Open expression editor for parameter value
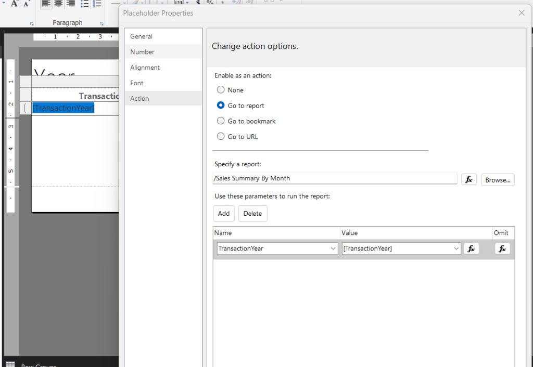Screen dimensions: 533x367 point(471,248)
